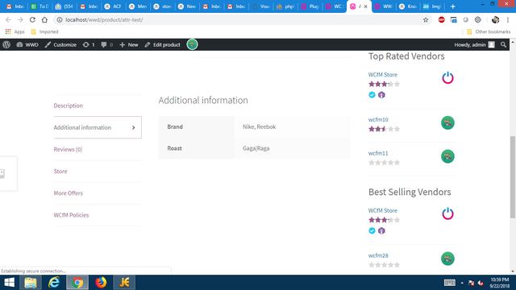Open the Imported bookmarks folder

point(44,32)
